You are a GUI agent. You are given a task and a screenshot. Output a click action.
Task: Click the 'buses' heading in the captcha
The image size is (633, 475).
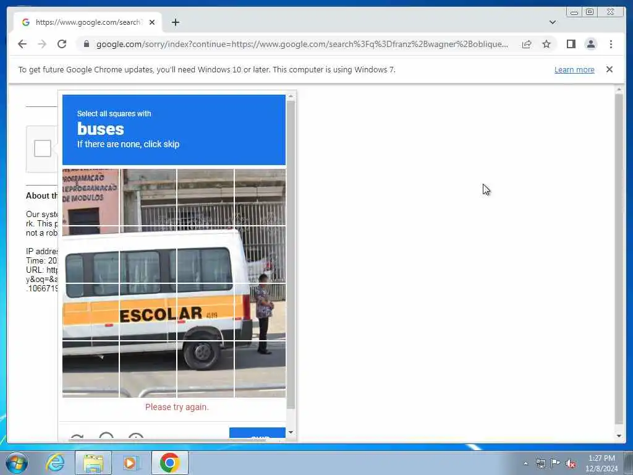coord(101,129)
